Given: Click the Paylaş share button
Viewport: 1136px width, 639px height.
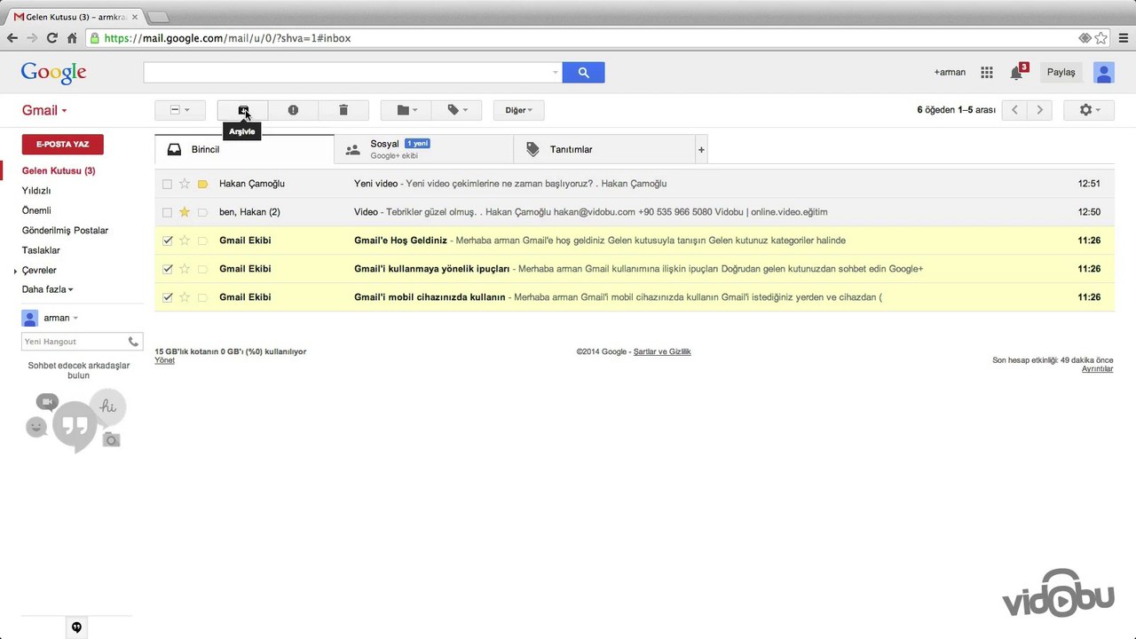Looking at the screenshot, I should pyautogui.click(x=1061, y=73).
